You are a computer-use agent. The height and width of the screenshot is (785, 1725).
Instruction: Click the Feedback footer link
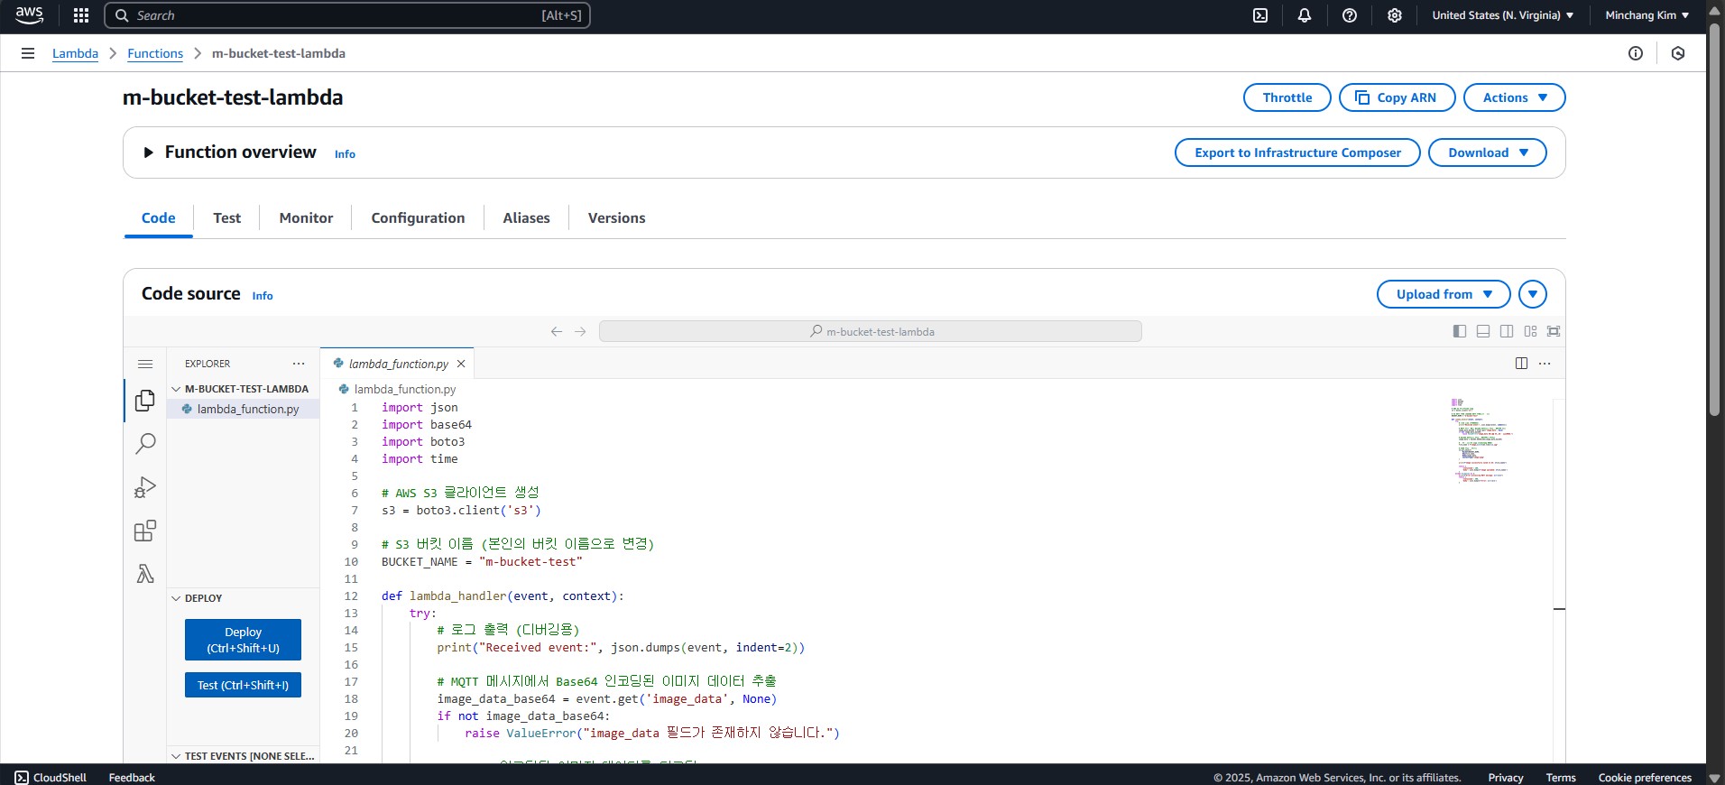tap(132, 777)
